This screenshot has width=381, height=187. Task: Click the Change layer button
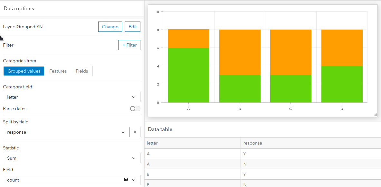(x=110, y=27)
